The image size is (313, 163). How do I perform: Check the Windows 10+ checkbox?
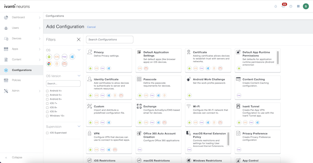tap(47, 116)
